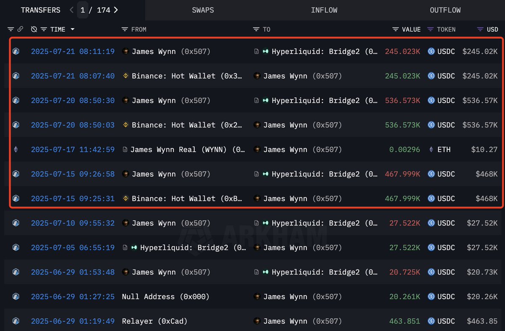Open the Binance: Hot Wallet (0x3…) sender entity
This screenshot has height=331, width=505.
click(x=188, y=76)
